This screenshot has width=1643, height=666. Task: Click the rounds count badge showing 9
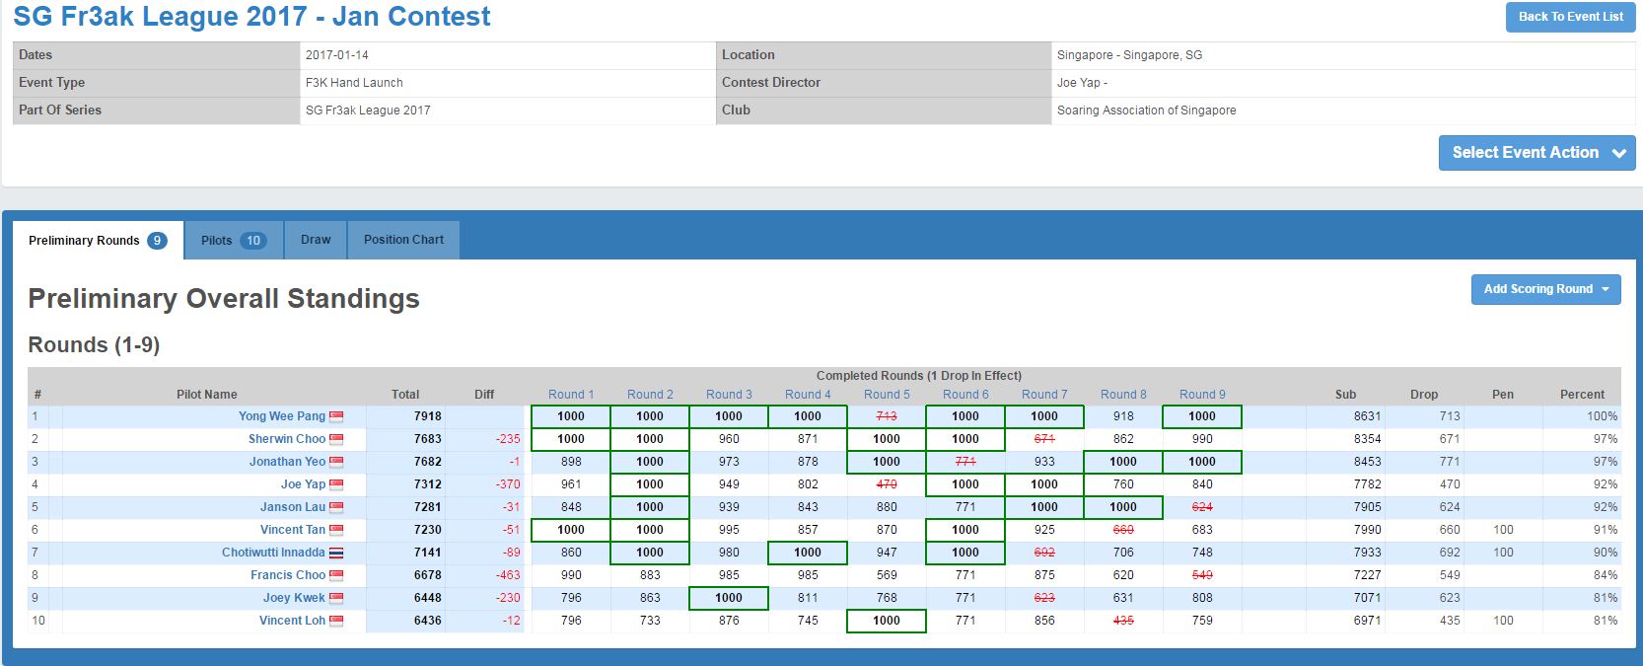tap(157, 241)
